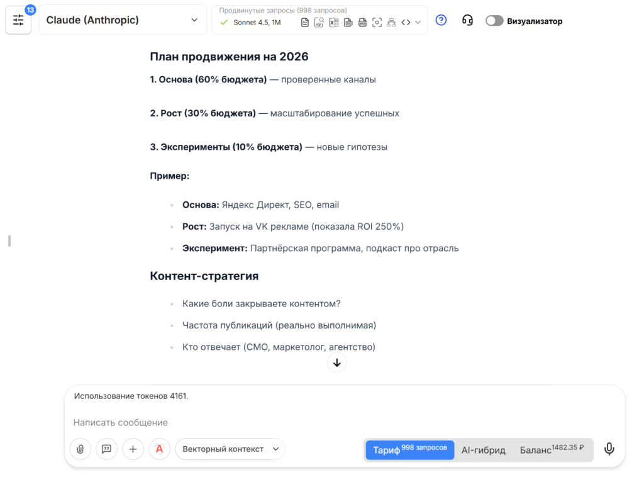Select the PDF document icon in the toolbar
This screenshot has height=482, width=644.
tap(318, 21)
